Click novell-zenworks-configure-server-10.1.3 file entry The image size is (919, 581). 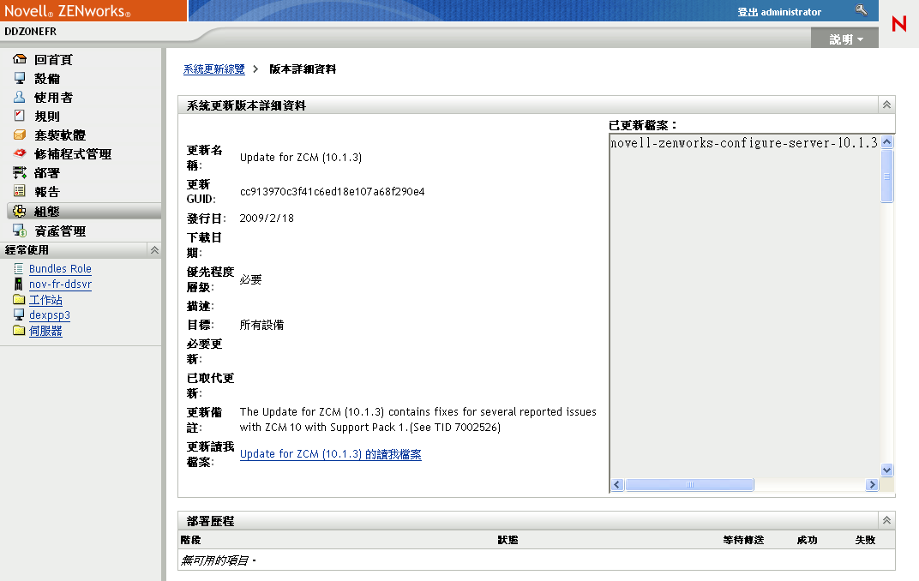tap(744, 143)
